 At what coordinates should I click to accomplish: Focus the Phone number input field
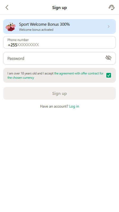[59, 42]
